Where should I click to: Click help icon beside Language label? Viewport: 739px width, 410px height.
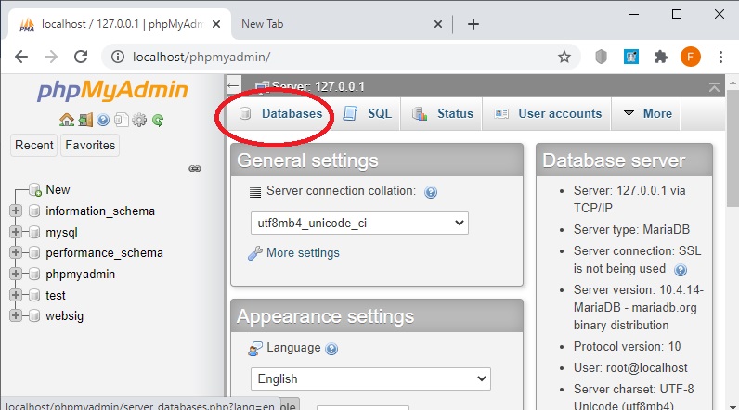331,349
